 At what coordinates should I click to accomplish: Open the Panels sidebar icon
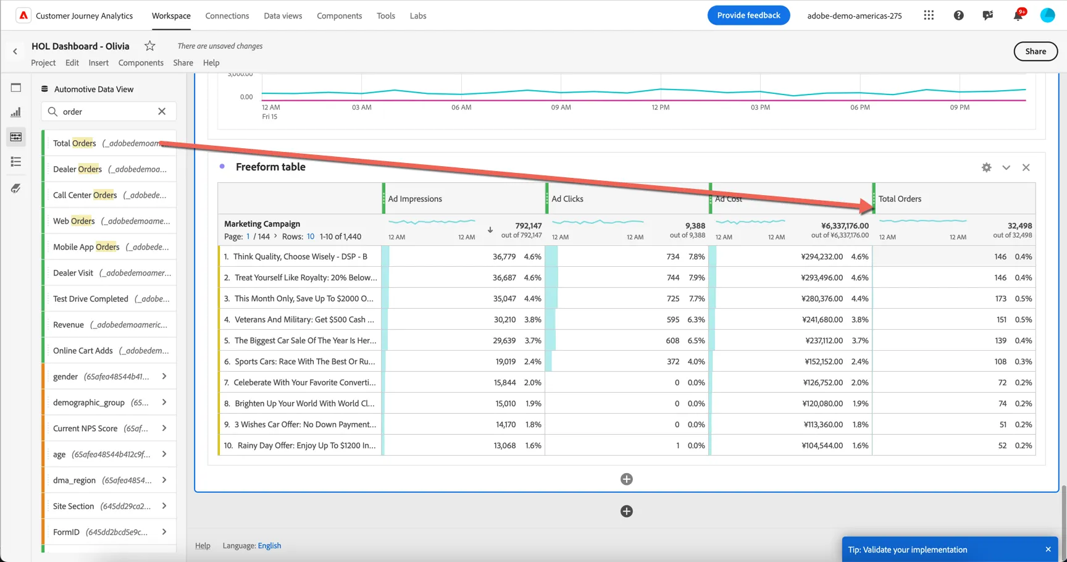16,88
